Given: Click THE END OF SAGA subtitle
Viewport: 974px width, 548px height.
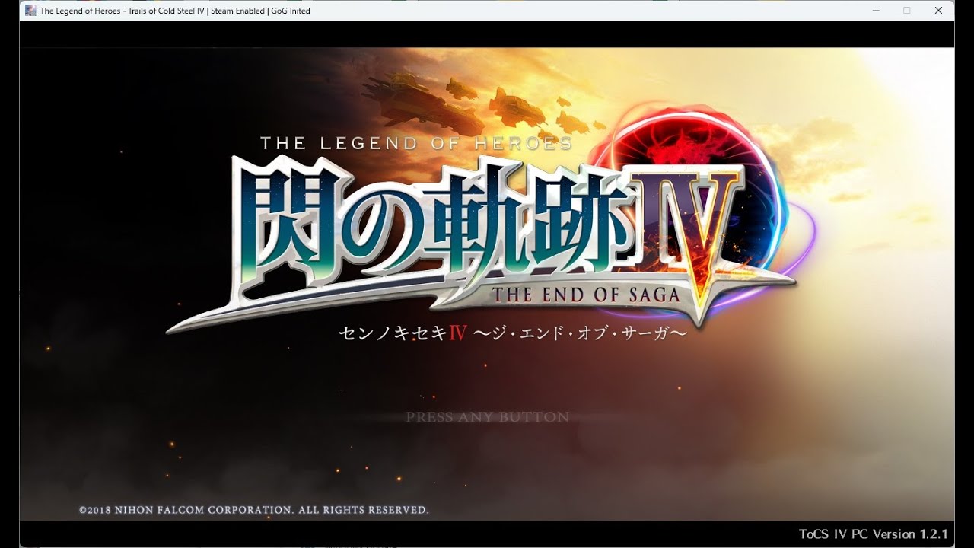Looking at the screenshot, I should click(586, 294).
